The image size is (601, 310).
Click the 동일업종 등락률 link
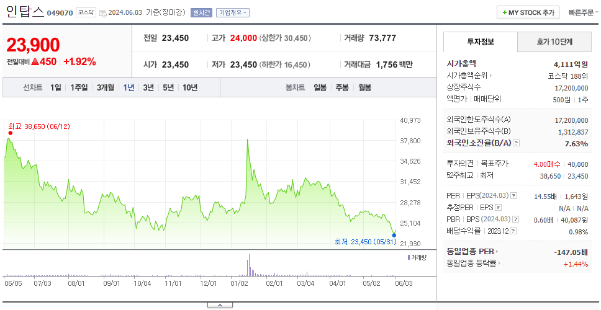tap(471, 263)
